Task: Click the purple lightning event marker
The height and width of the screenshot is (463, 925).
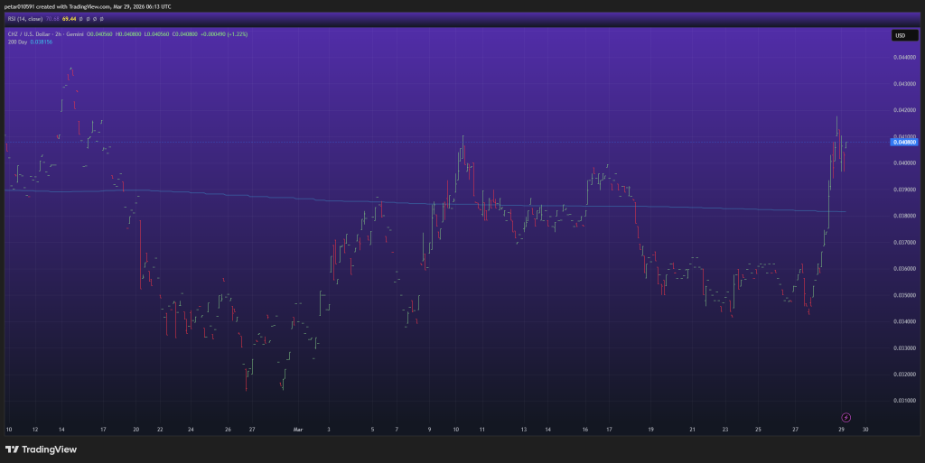Action: pos(846,417)
